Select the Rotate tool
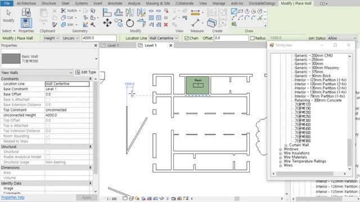This screenshot has height=202, width=360. coord(130,23)
